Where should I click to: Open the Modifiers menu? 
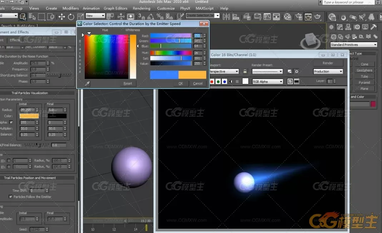(71, 8)
